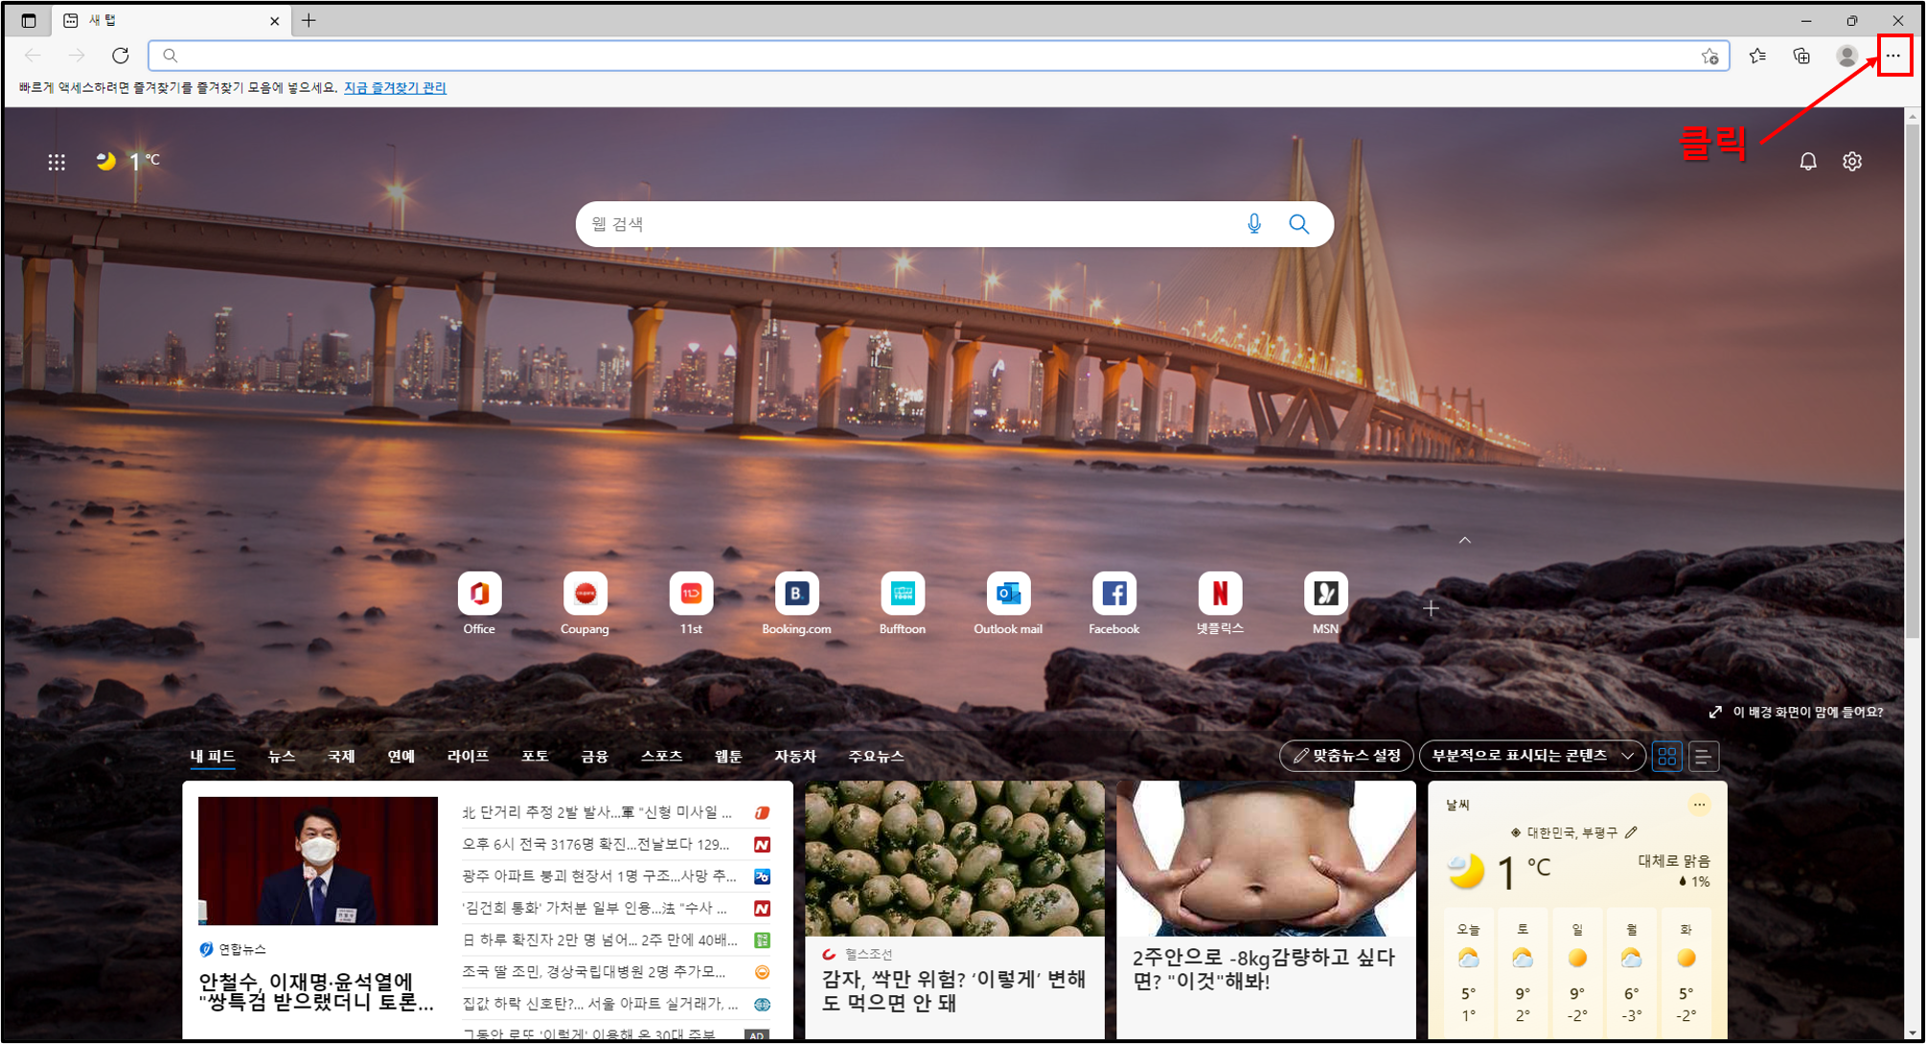This screenshot has height=1044, width=1926.
Task: Open weather card more options menu
Action: 1698,805
